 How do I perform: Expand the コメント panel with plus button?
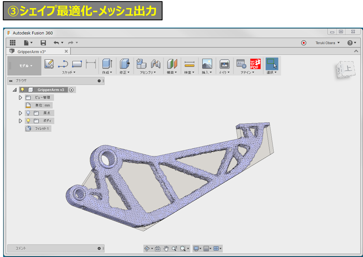point(99,248)
